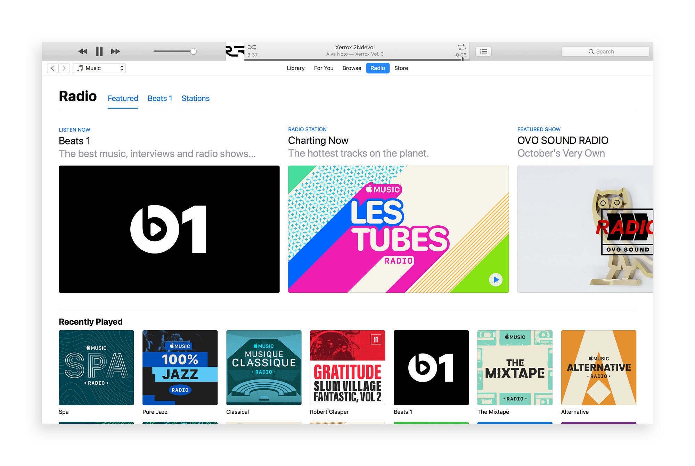Adjust the volume slider knob

point(194,51)
